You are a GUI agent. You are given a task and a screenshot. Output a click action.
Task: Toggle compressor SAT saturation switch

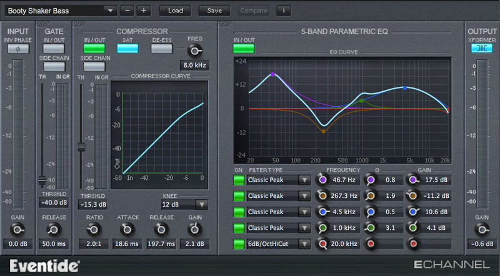[x=127, y=48]
